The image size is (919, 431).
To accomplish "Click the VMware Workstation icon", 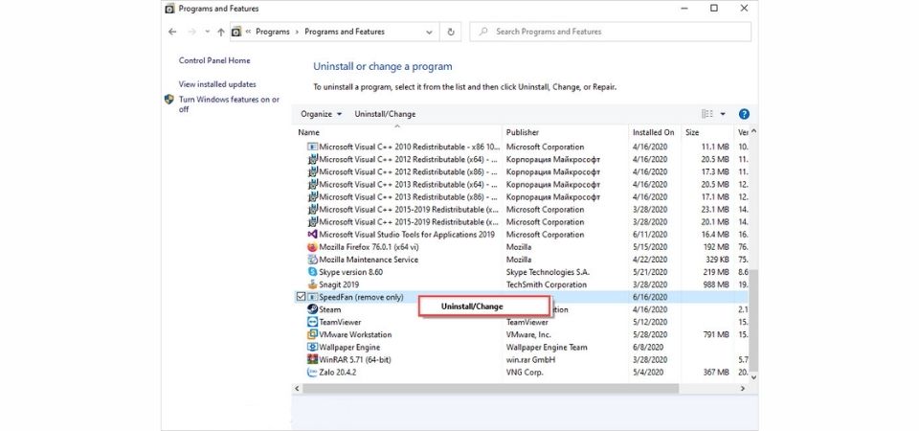I will tap(312, 334).
